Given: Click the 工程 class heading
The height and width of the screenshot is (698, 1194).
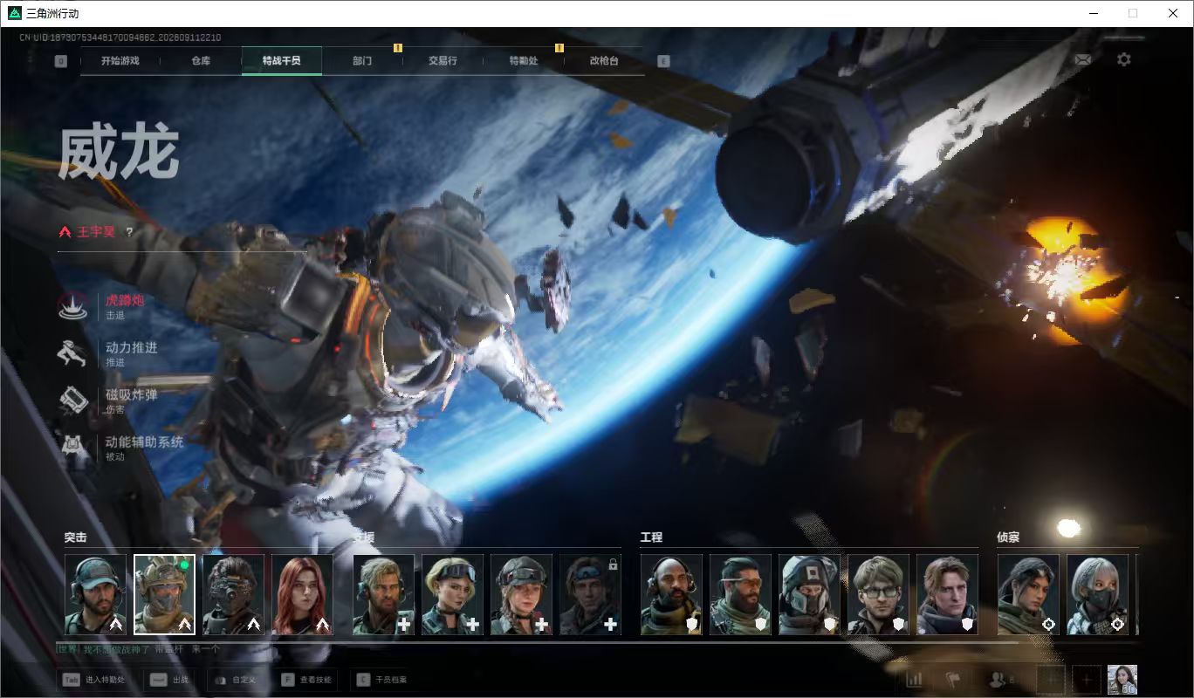Looking at the screenshot, I should click(x=651, y=537).
